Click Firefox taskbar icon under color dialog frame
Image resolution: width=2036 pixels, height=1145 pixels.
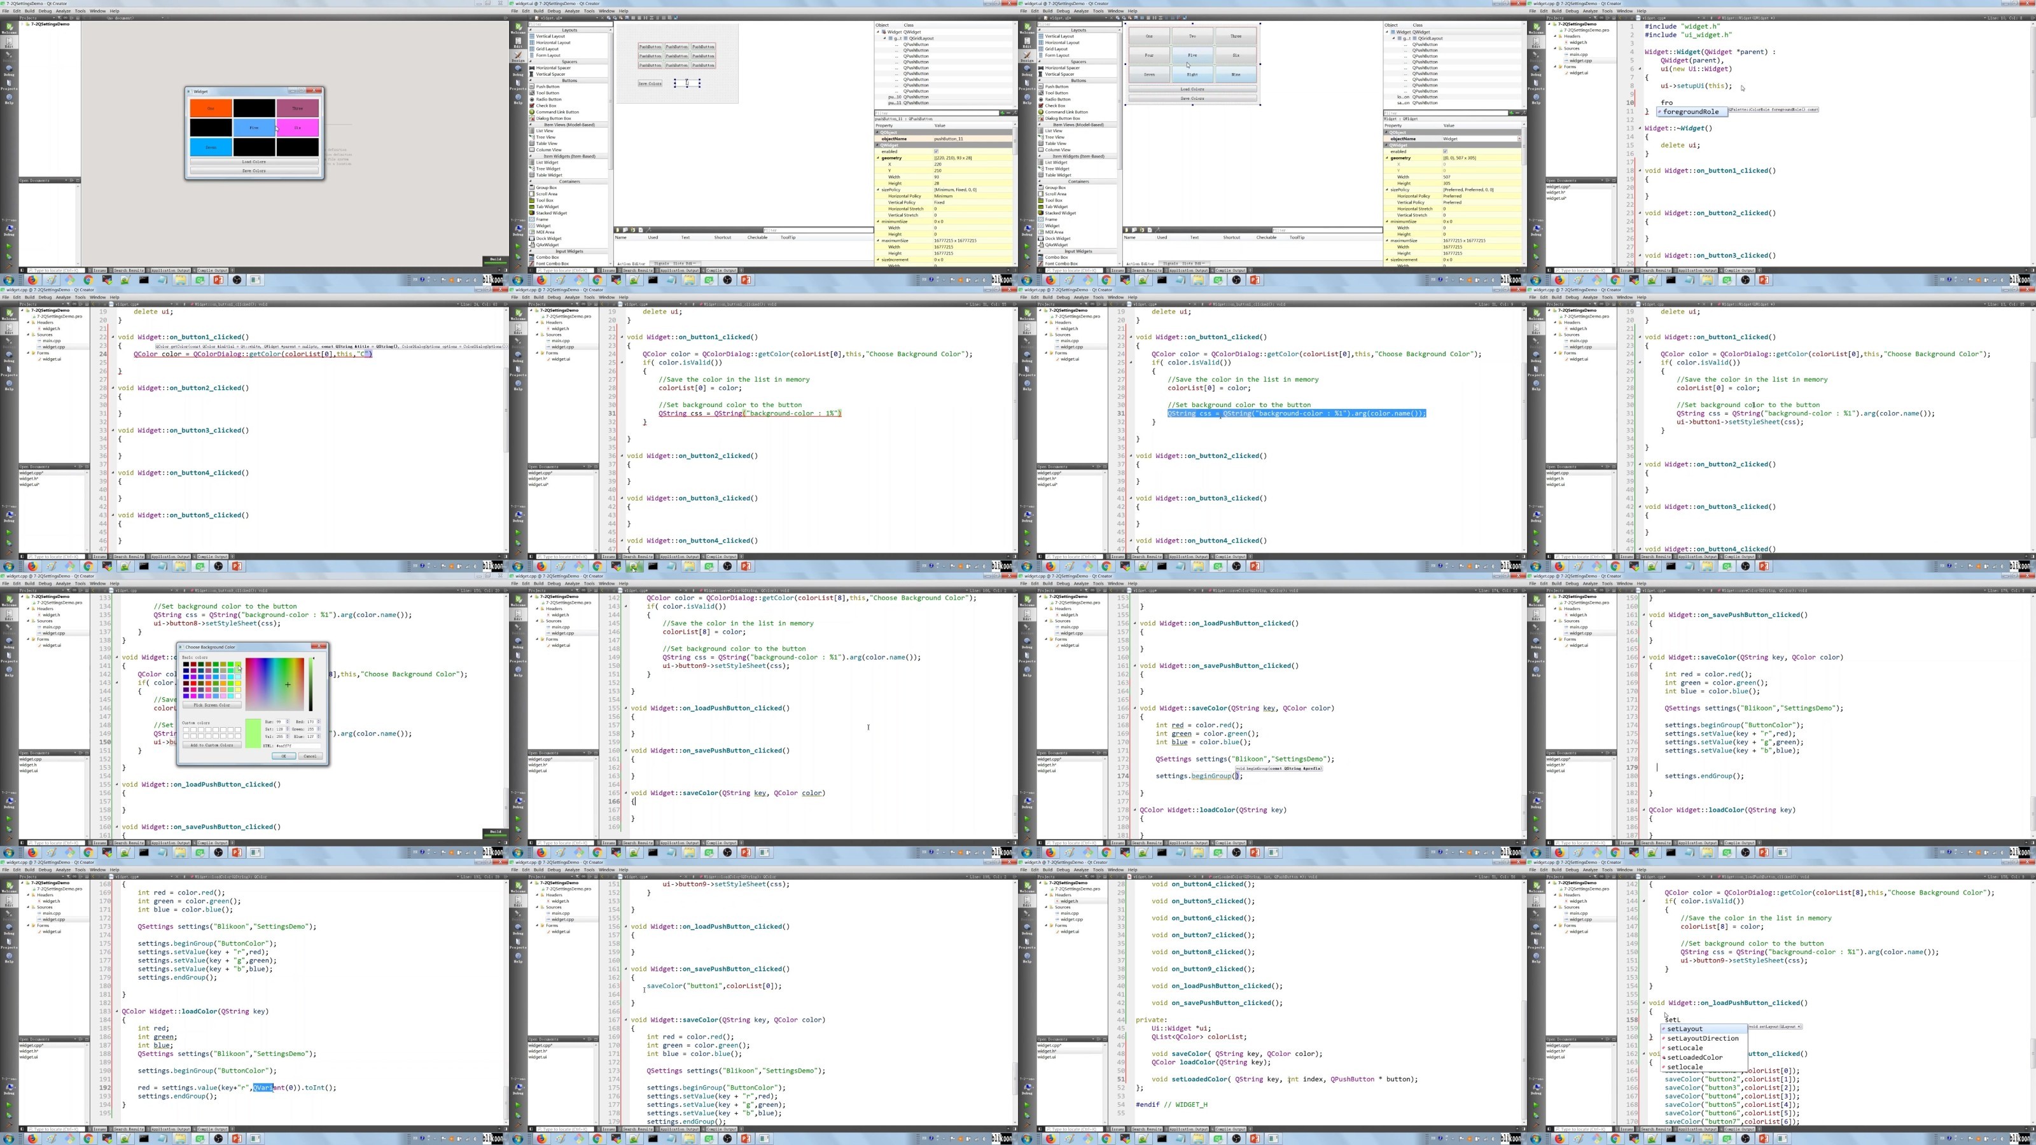pos(32,852)
